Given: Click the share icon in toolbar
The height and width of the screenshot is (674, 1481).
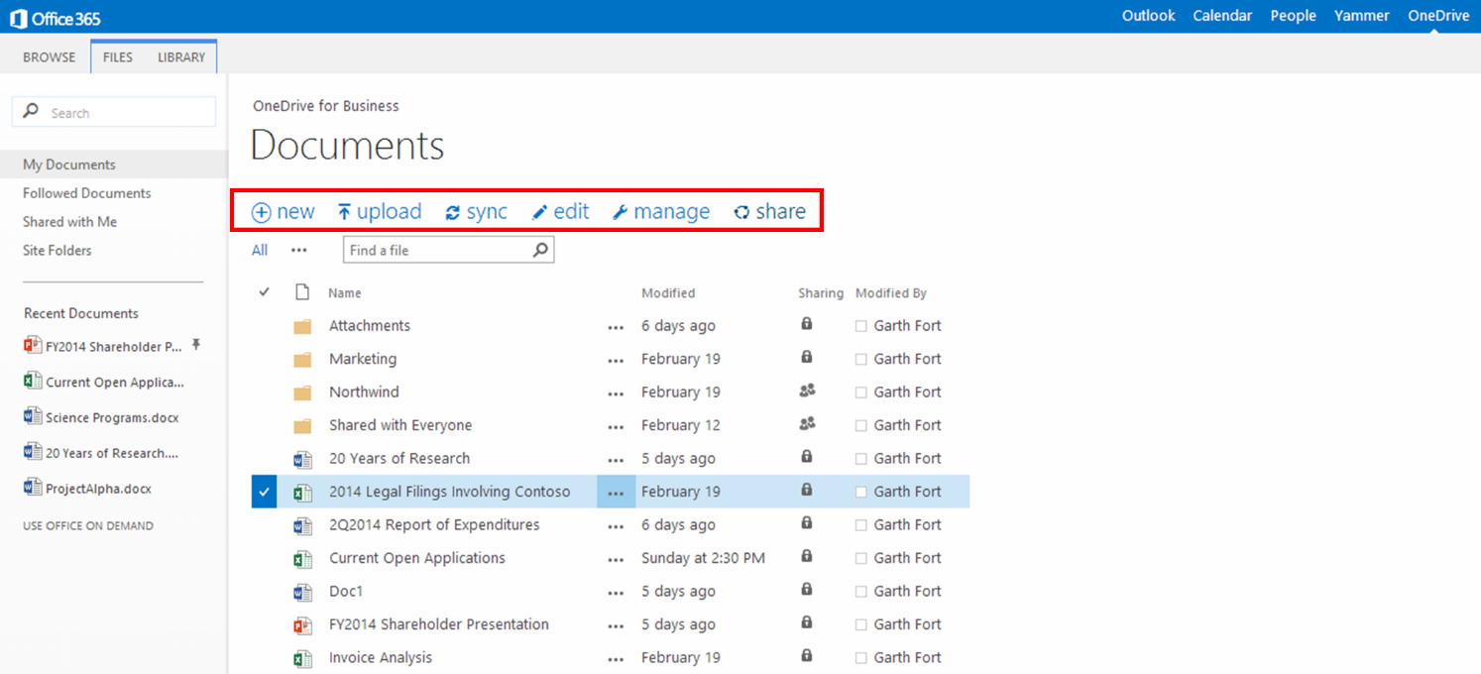Looking at the screenshot, I should (741, 212).
